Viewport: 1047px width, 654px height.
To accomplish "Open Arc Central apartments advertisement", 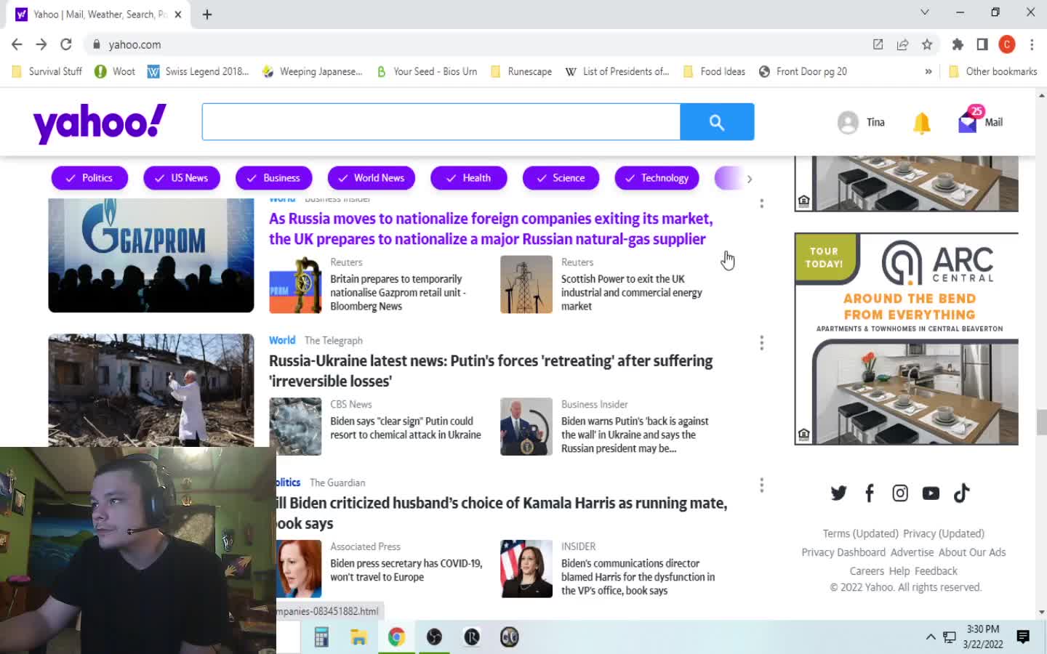I will click(x=907, y=339).
